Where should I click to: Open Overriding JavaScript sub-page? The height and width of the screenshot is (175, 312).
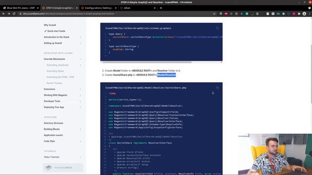point(58,65)
